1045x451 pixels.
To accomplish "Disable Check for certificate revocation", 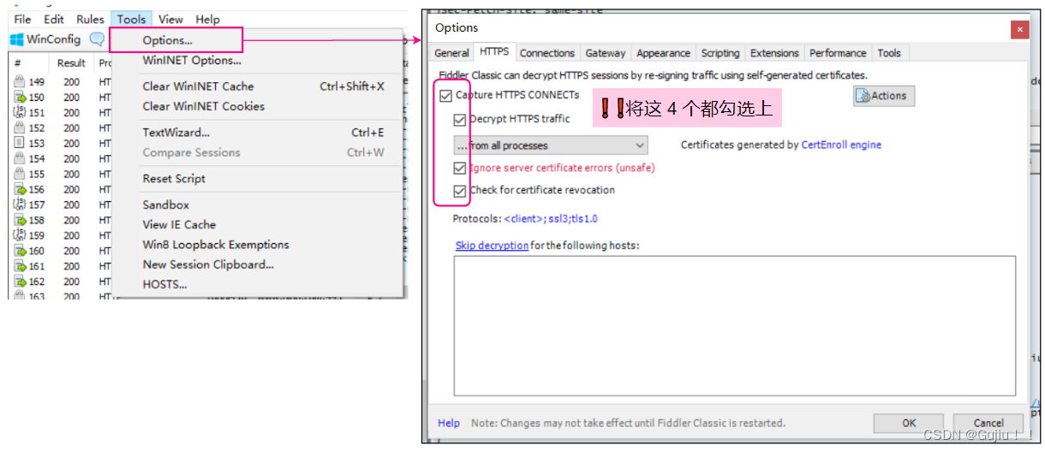I will [460, 191].
